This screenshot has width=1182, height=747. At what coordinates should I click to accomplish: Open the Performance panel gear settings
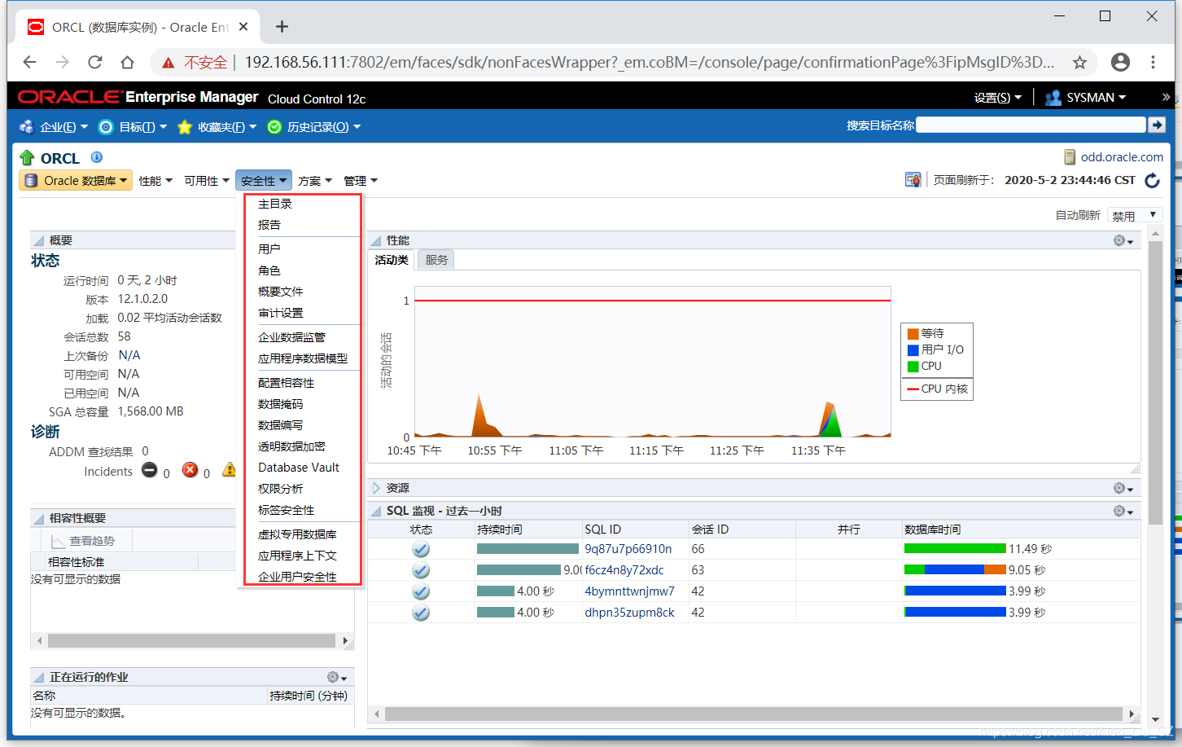click(x=1123, y=240)
